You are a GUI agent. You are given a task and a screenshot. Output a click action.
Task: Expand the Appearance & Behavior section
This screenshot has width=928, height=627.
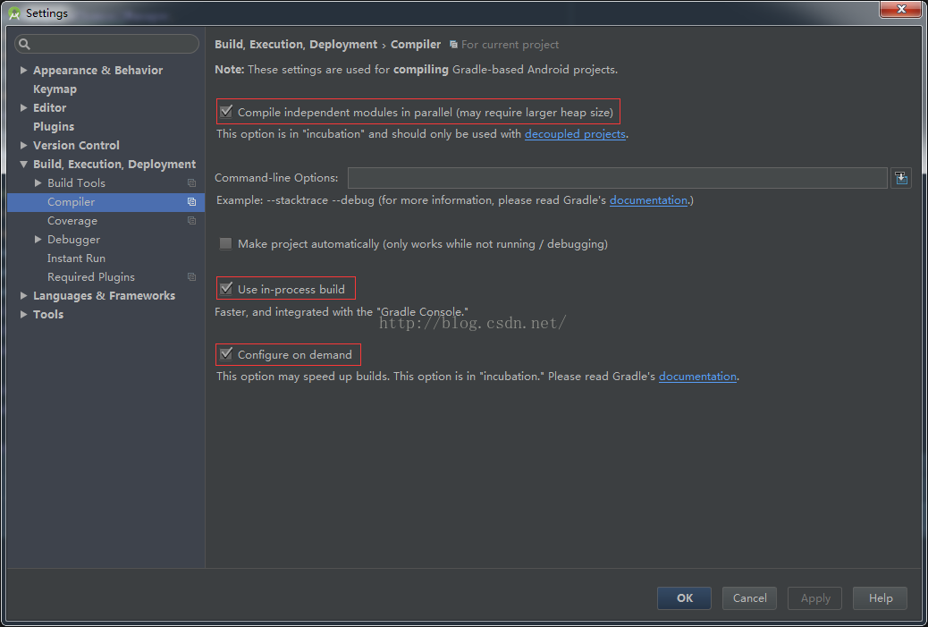click(24, 70)
